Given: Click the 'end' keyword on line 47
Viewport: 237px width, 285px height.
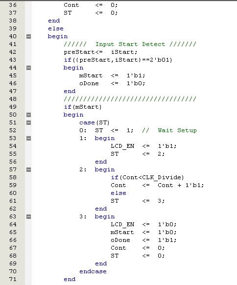Looking at the screenshot, I should coord(70,91).
